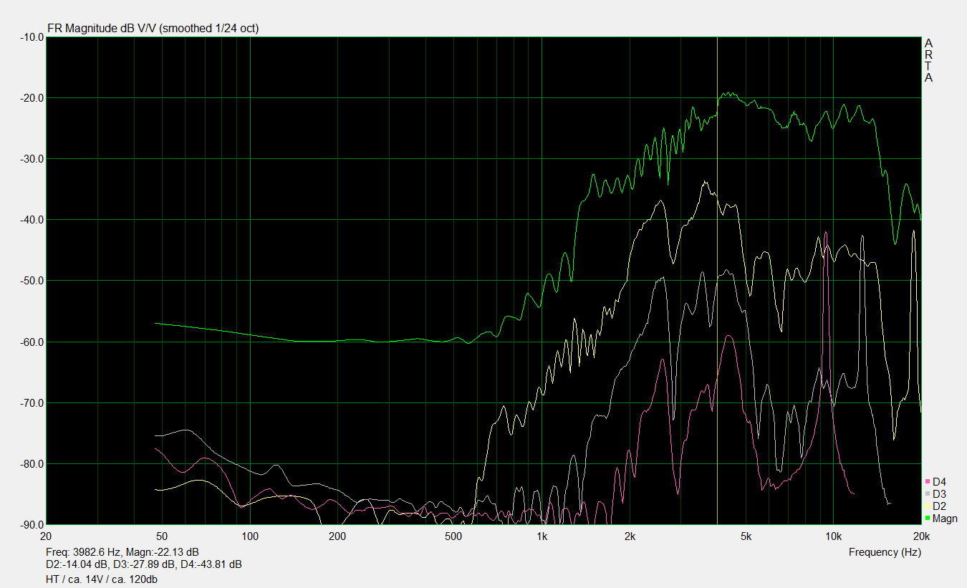
Task: Select the Magn label in the legend
Action: click(945, 519)
